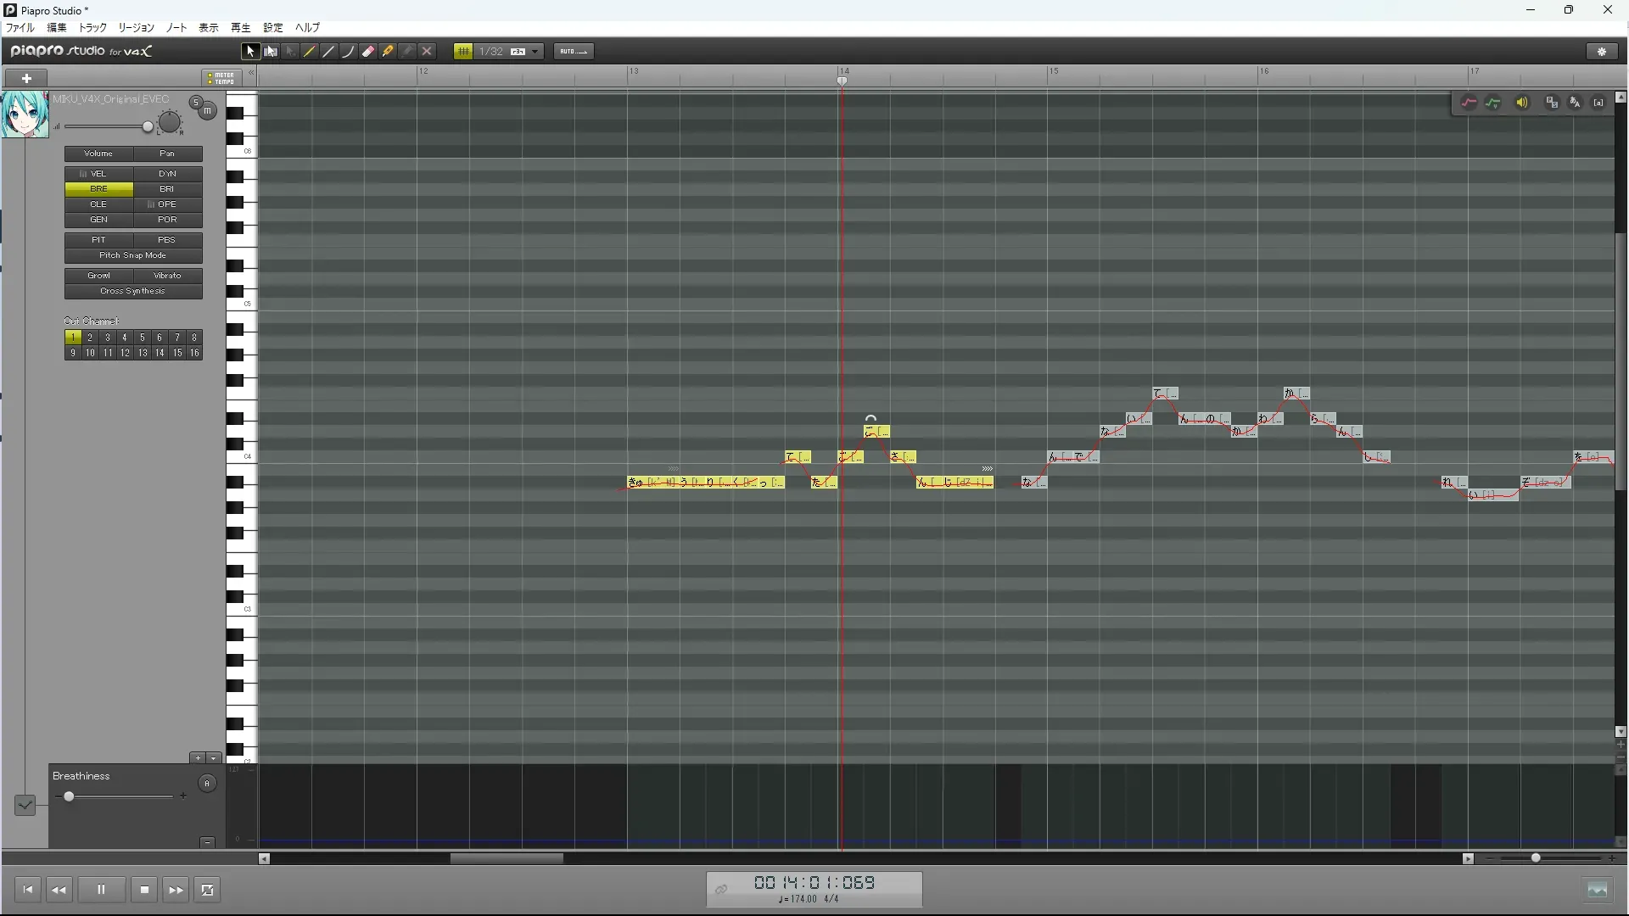Collapse the Breathiness lane with minus button

(x=207, y=842)
